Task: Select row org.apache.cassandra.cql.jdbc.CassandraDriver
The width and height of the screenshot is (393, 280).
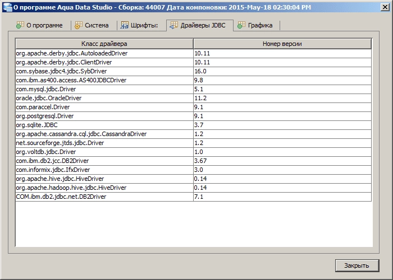Action: click(x=193, y=134)
